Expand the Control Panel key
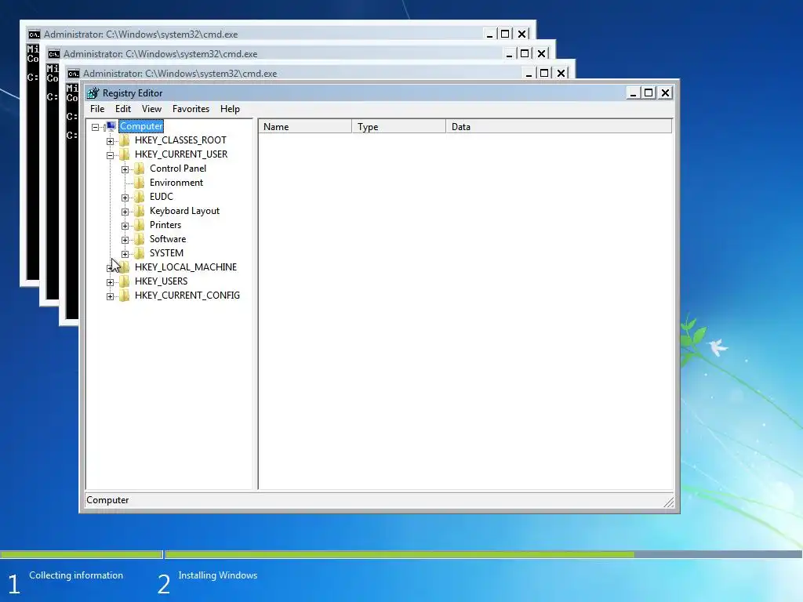The height and width of the screenshot is (602, 803). [125, 169]
